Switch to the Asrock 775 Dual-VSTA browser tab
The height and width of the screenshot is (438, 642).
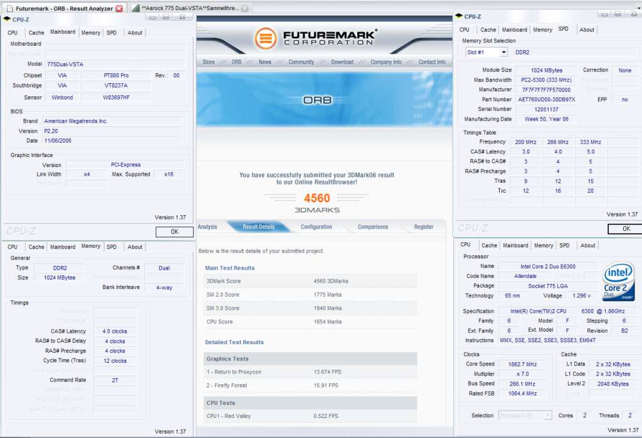coord(191,8)
